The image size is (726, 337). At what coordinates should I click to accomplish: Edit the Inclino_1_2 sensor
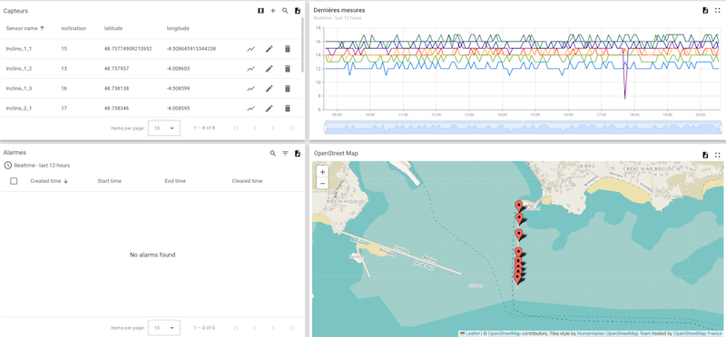pos(269,69)
